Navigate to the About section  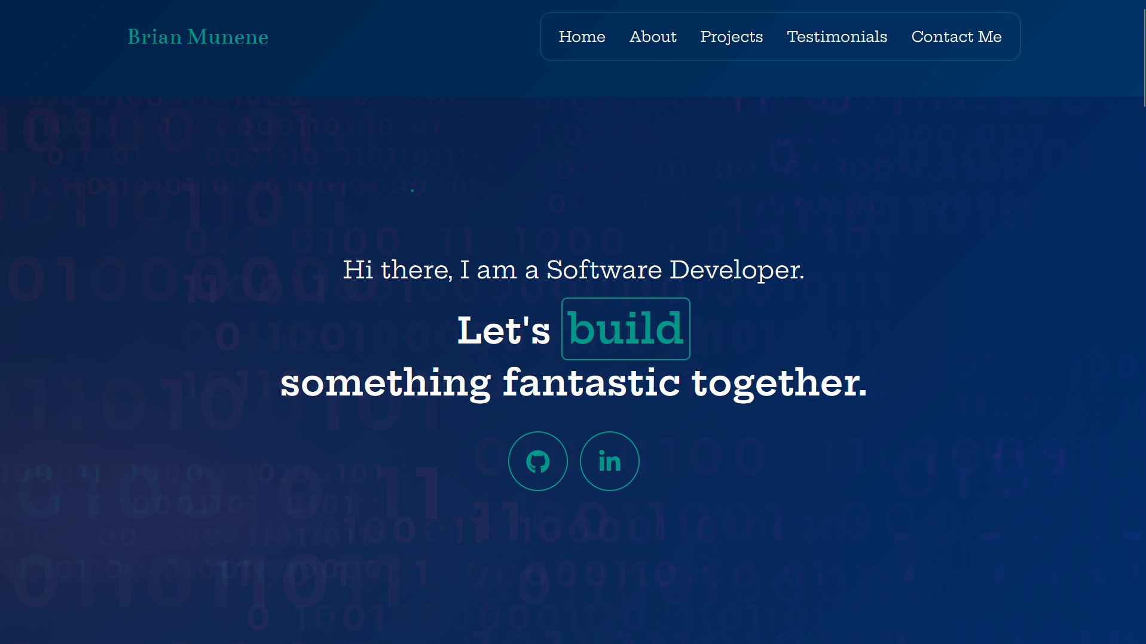(x=653, y=37)
